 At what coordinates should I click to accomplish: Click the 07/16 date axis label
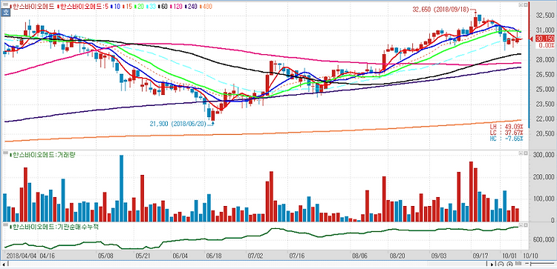coord(297,255)
